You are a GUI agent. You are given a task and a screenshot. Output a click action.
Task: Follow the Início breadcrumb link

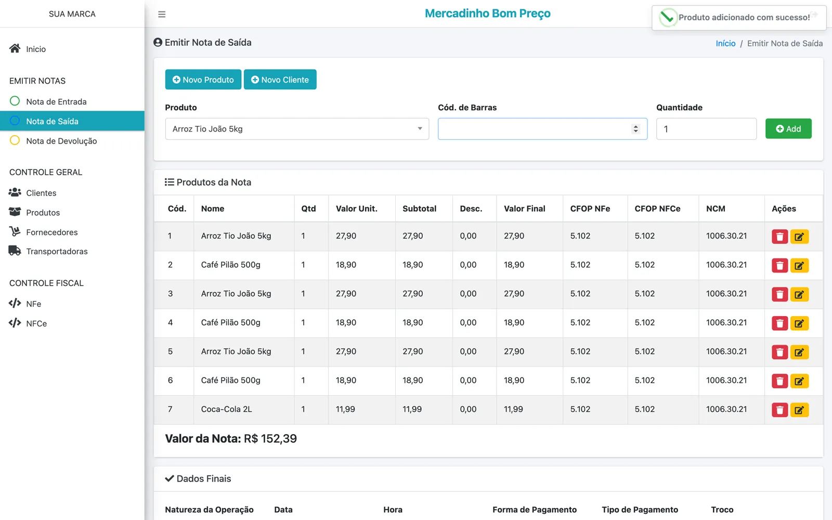point(725,43)
